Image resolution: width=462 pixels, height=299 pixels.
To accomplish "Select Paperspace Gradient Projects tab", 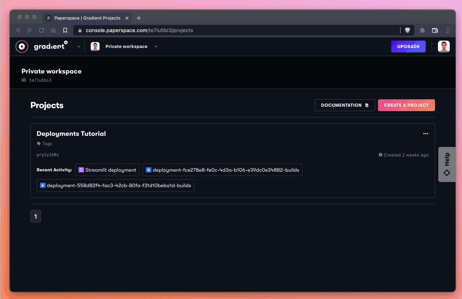I will pyautogui.click(x=87, y=18).
